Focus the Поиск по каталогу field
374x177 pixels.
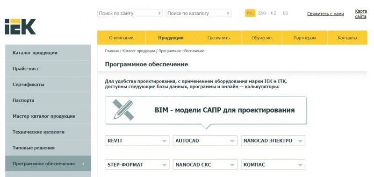tap(198, 14)
